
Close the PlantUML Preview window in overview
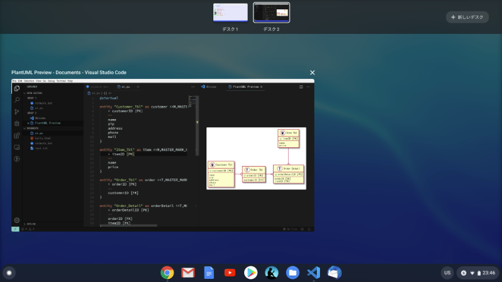312,73
